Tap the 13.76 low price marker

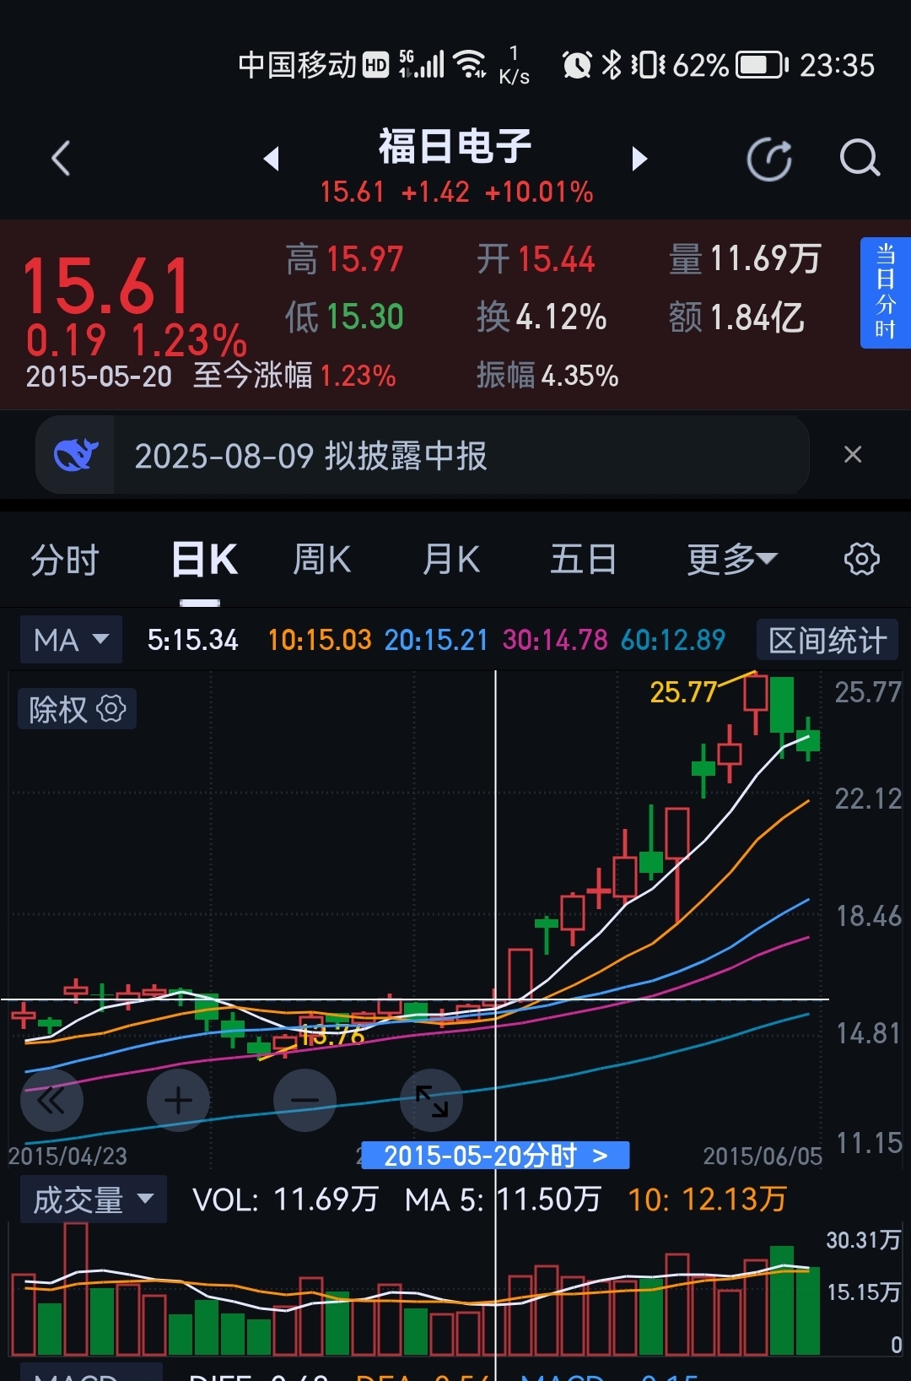click(332, 1035)
